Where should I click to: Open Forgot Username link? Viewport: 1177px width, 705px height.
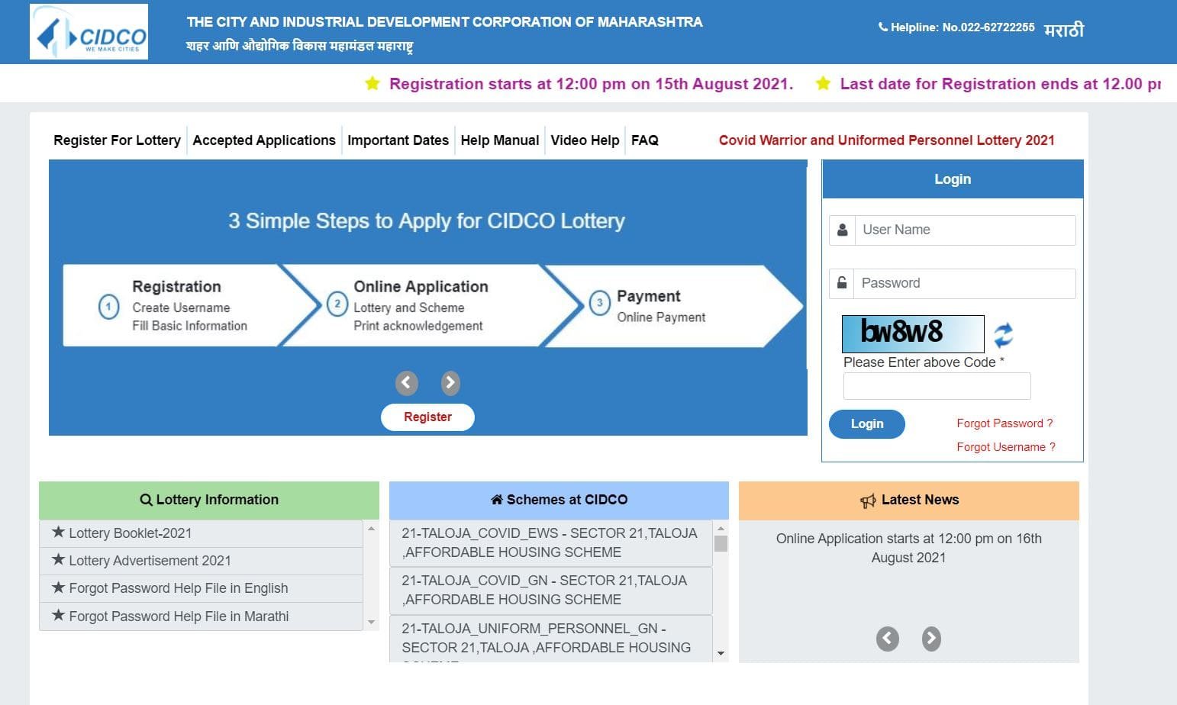(1006, 447)
